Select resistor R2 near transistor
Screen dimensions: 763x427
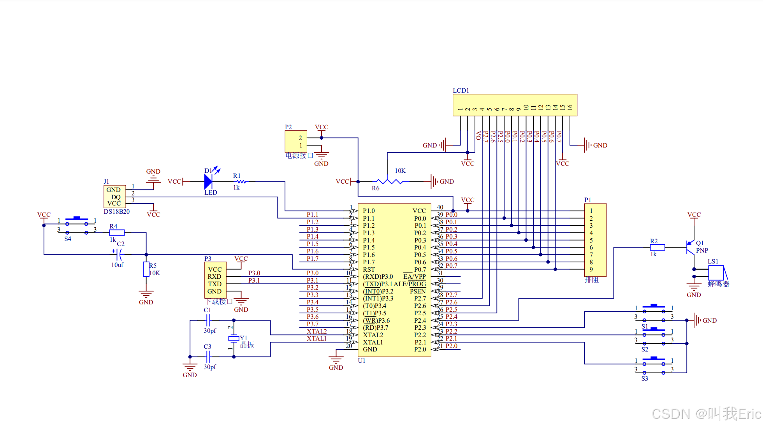(x=658, y=247)
